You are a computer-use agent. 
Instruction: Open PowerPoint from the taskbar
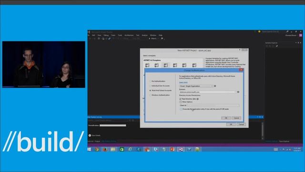pyautogui.click(x=173, y=150)
